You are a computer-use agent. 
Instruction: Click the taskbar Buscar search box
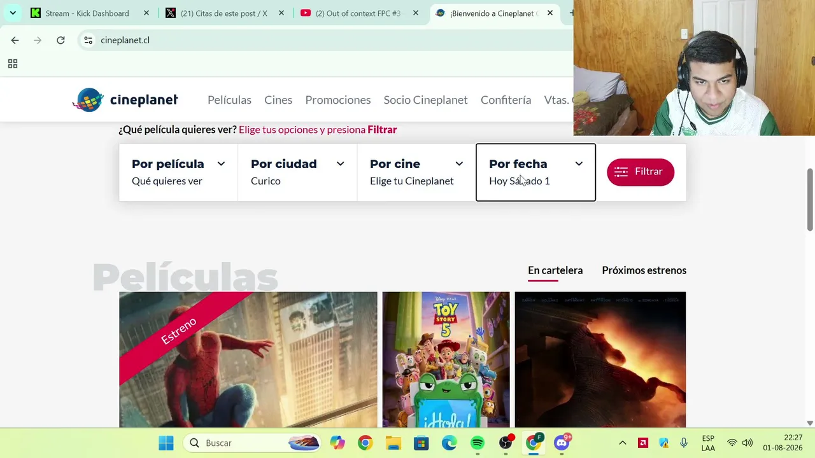[252, 443]
